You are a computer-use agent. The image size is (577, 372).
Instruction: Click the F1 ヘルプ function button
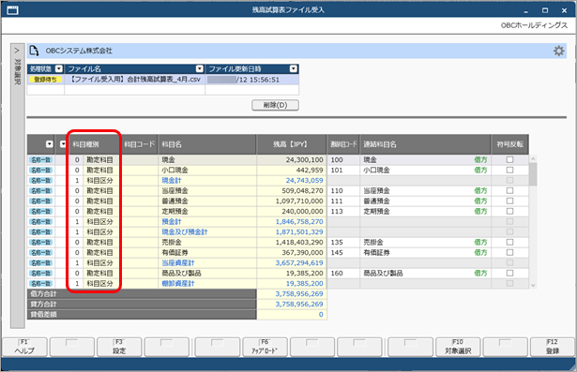[24, 347]
